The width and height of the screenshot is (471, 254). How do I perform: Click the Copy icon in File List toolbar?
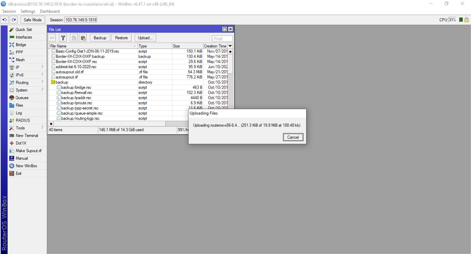click(74, 38)
